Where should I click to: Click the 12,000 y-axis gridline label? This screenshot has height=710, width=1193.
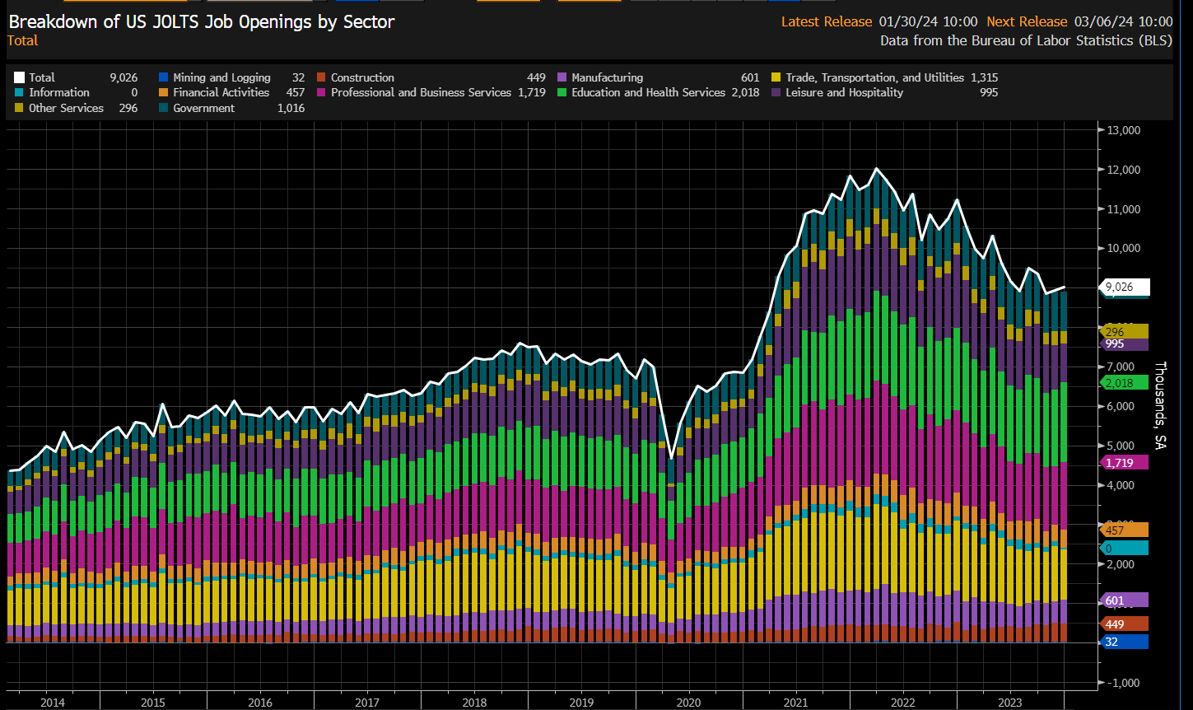pos(1124,170)
